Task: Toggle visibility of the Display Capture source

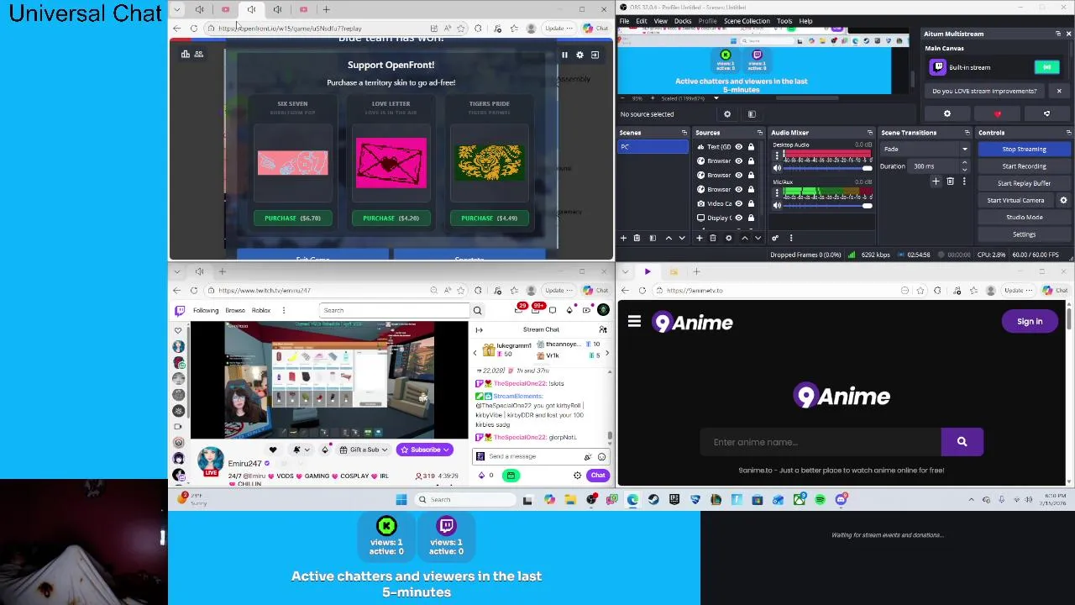Action: (739, 218)
